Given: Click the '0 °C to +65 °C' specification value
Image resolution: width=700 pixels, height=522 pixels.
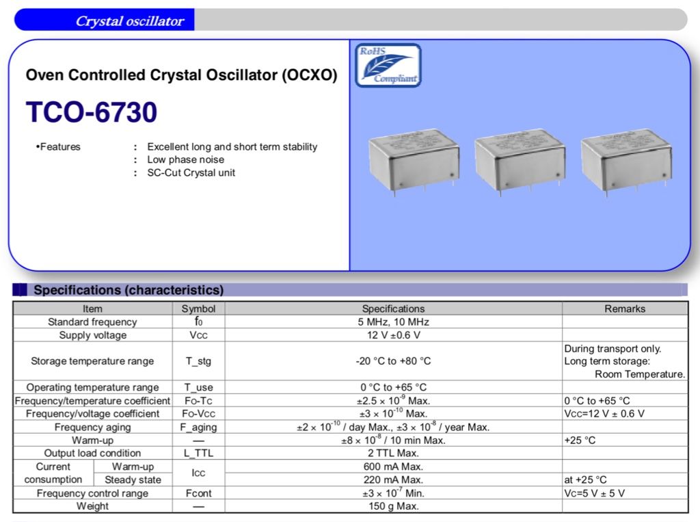Looking at the screenshot, I should 393,387.
